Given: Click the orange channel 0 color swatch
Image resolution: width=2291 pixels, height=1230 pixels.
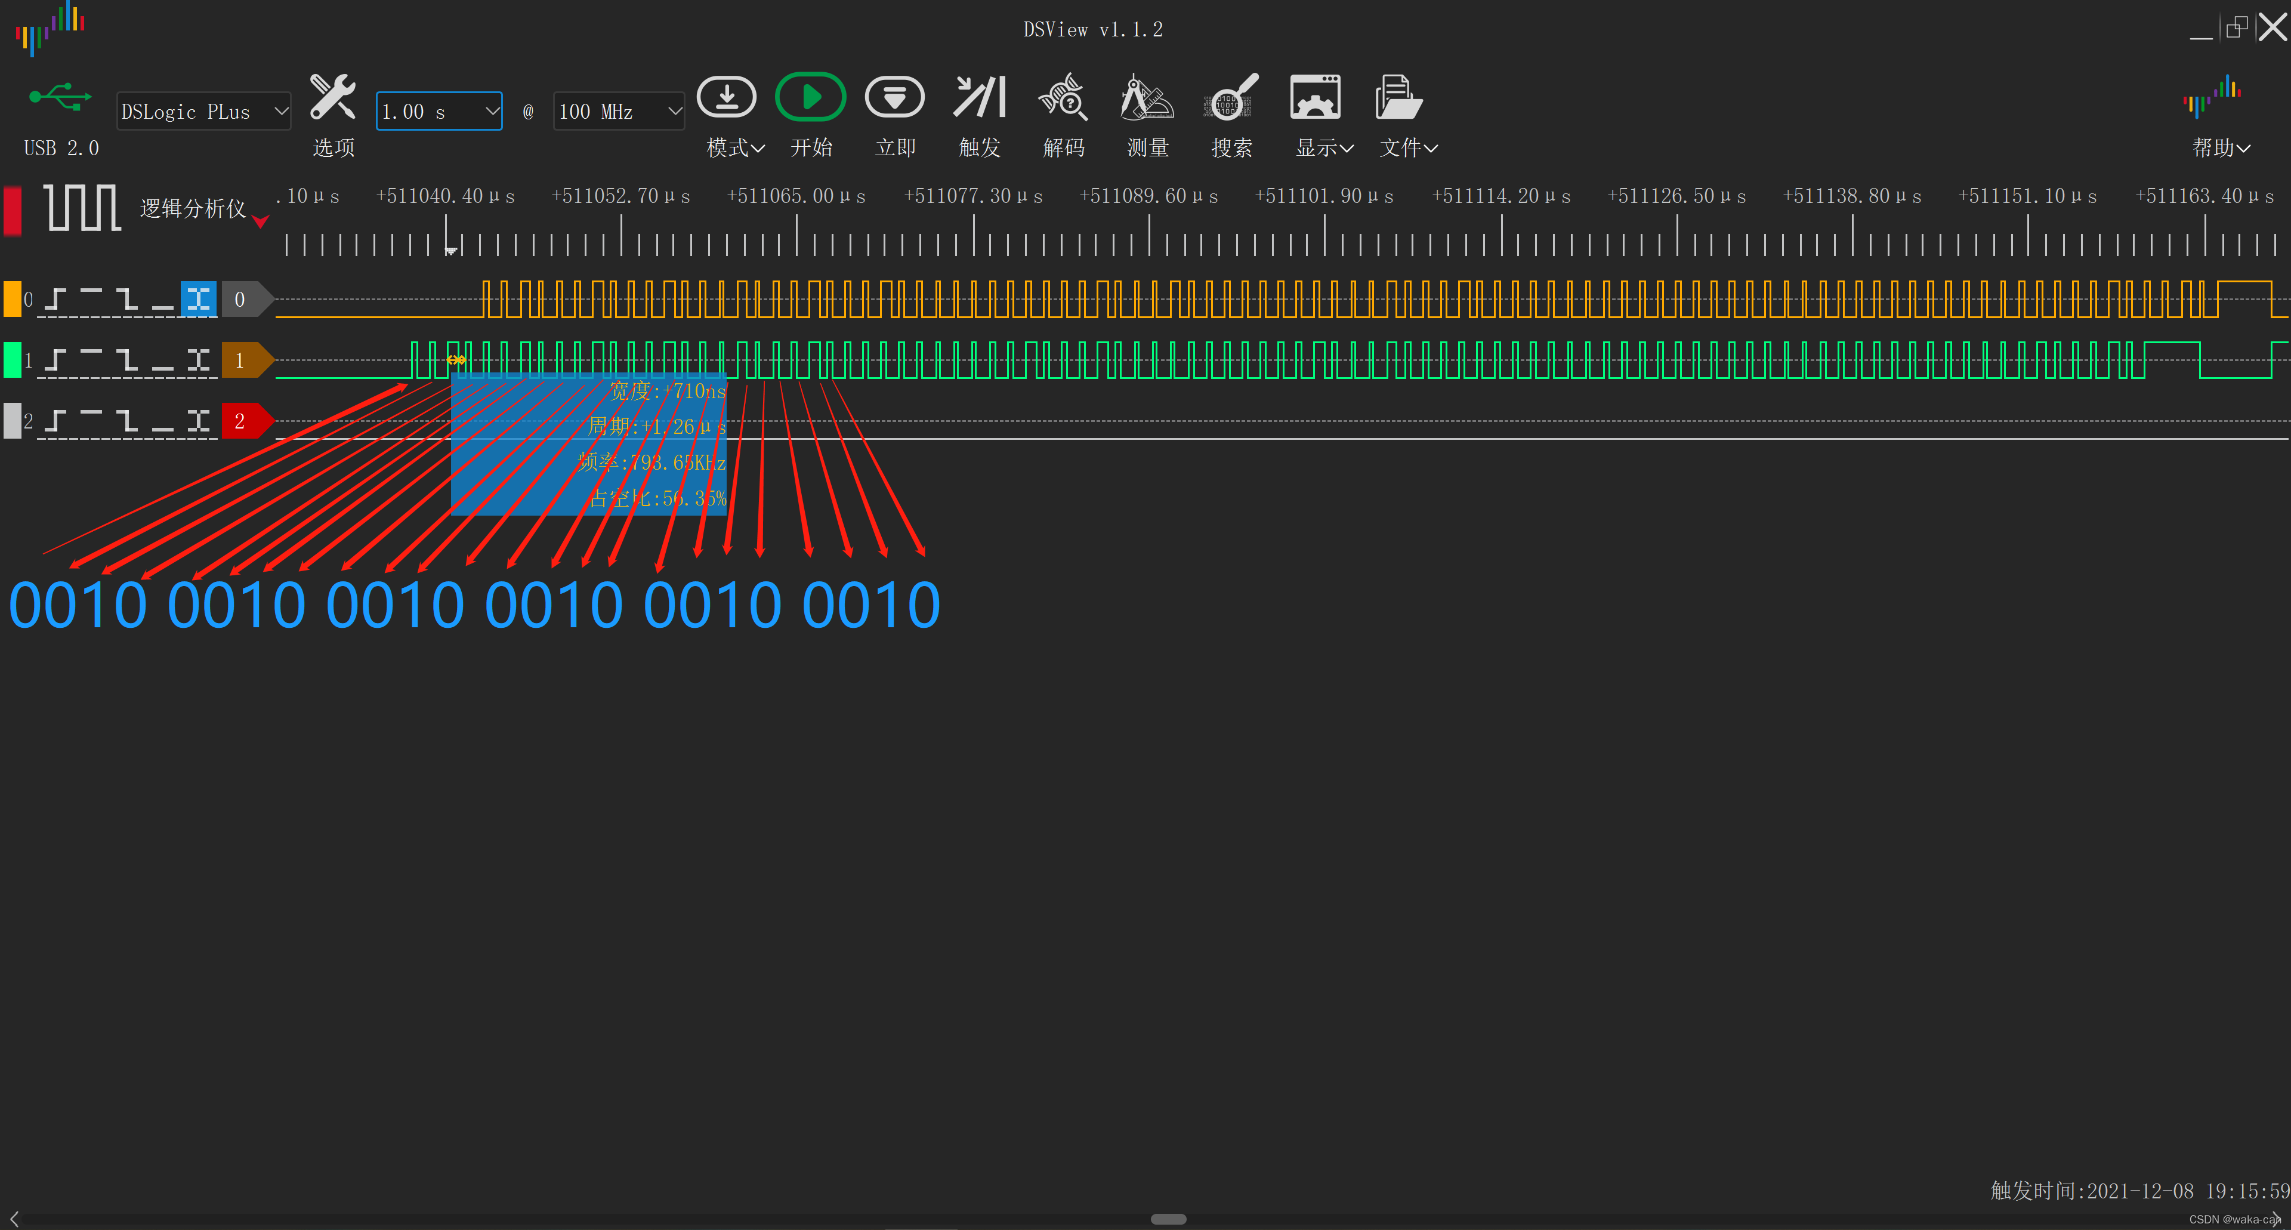Looking at the screenshot, I should pyautogui.click(x=13, y=300).
